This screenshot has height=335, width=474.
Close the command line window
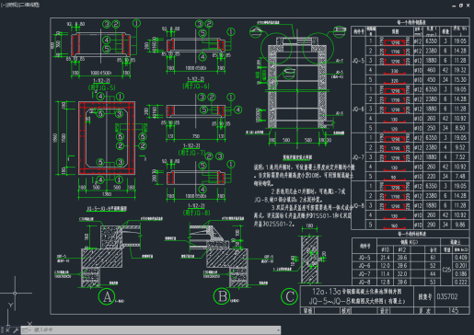click(x=7, y=330)
